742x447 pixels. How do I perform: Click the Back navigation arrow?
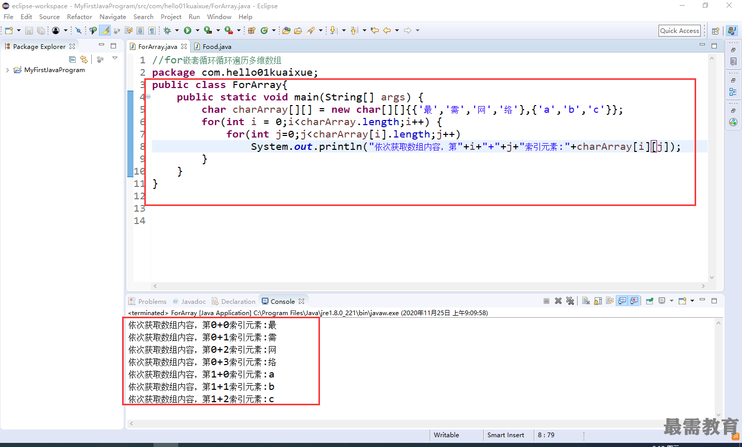coord(387,30)
